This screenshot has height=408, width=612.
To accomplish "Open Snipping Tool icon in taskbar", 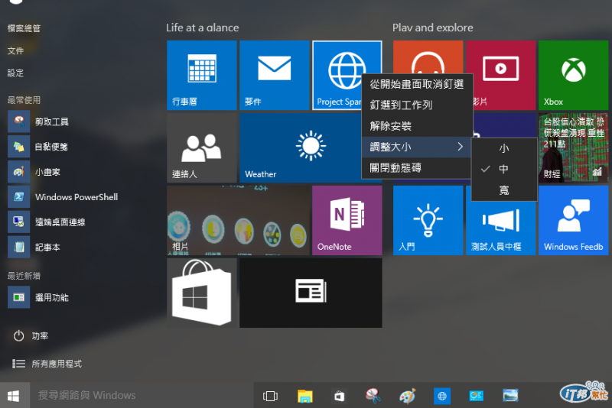I will 373,396.
